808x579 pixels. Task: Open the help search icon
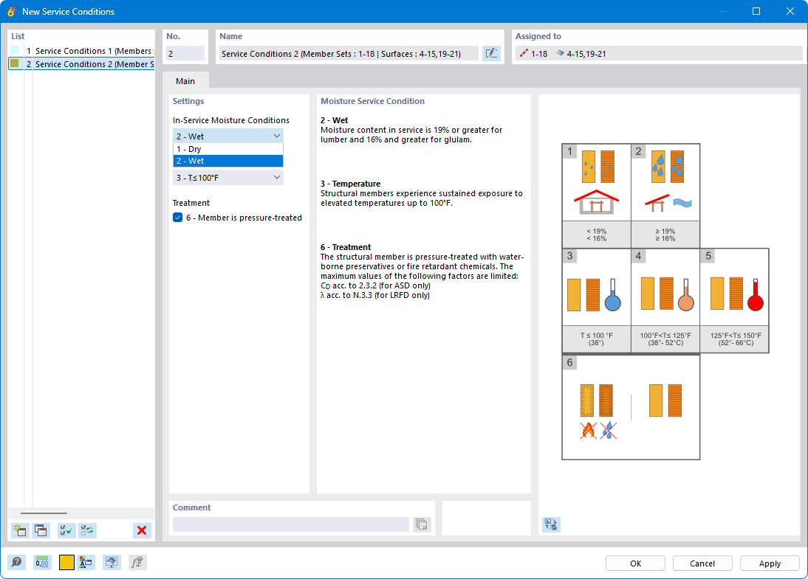coord(16,562)
